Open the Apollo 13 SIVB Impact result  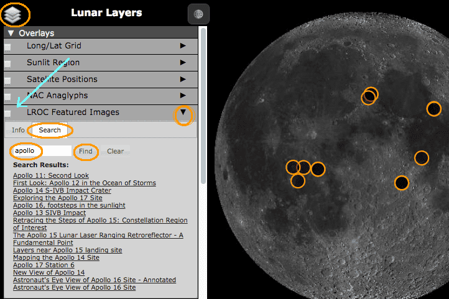pos(50,213)
